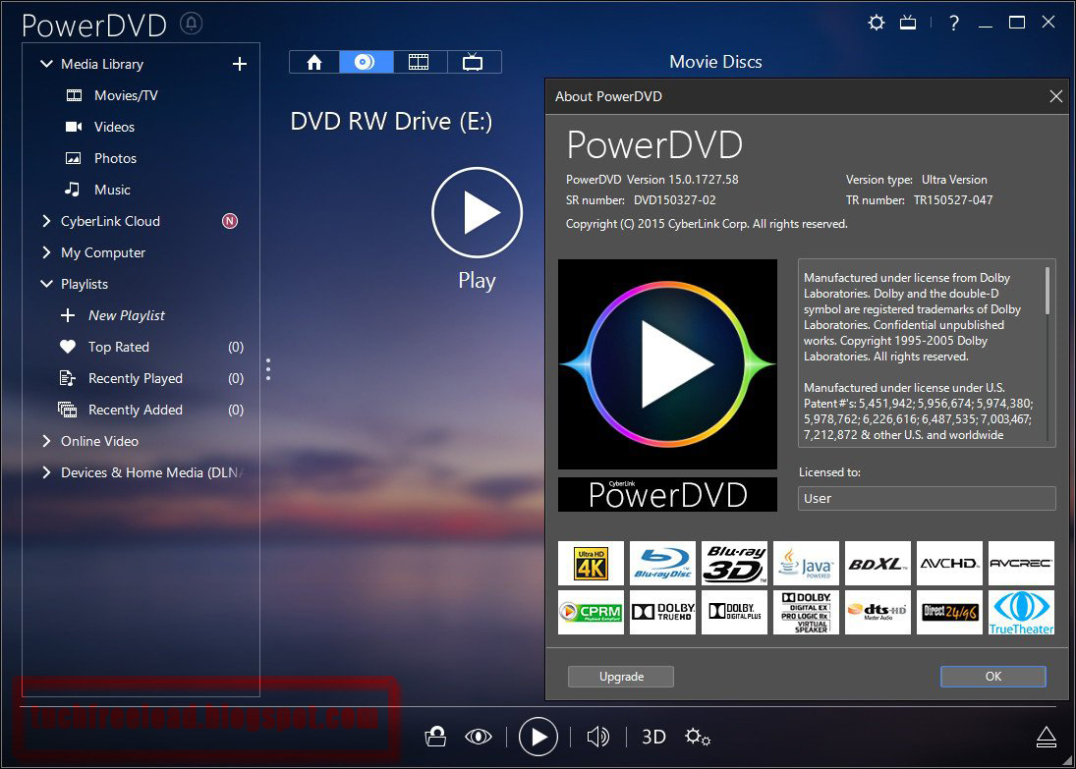Click the CPRM logo
Screen dimensions: 1076x769
(591, 612)
